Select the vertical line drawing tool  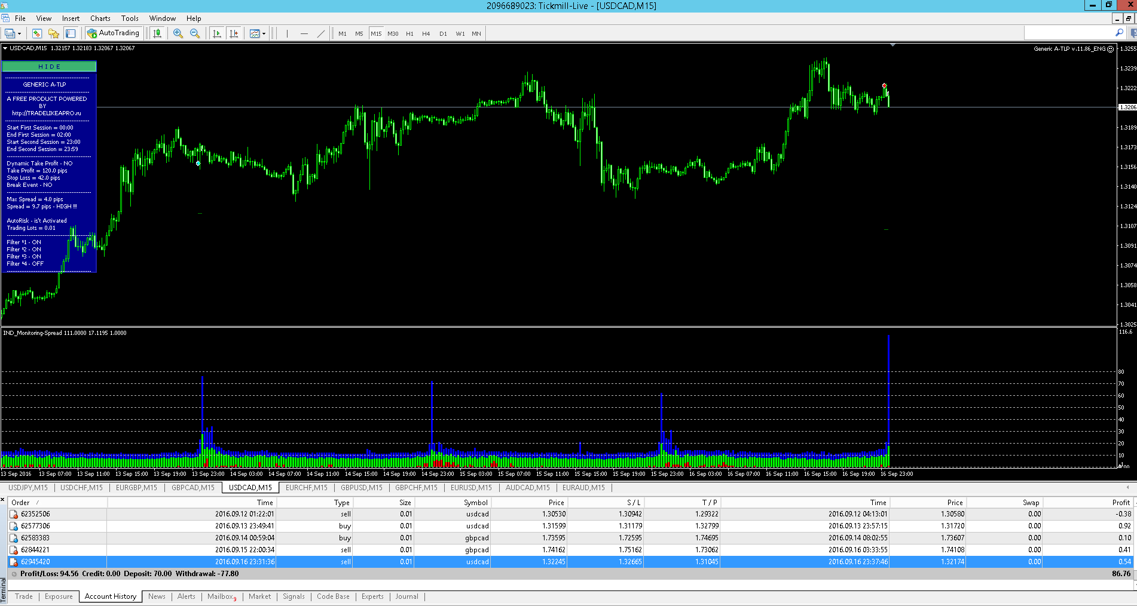pos(288,33)
